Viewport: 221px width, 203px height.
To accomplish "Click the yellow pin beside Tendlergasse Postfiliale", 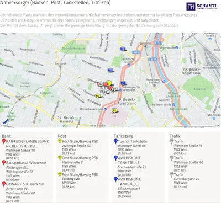I will point(60,175).
